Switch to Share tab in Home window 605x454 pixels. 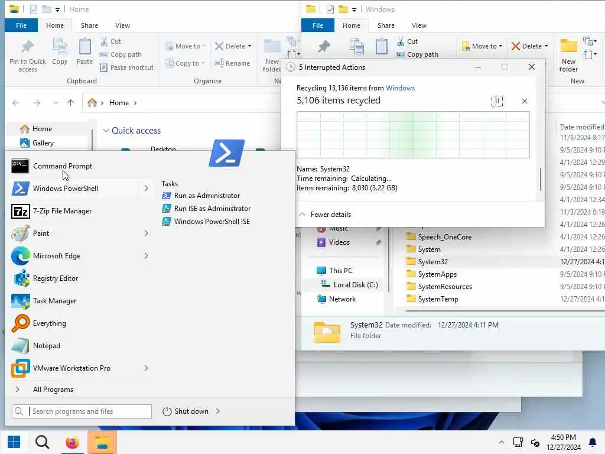tap(89, 25)
